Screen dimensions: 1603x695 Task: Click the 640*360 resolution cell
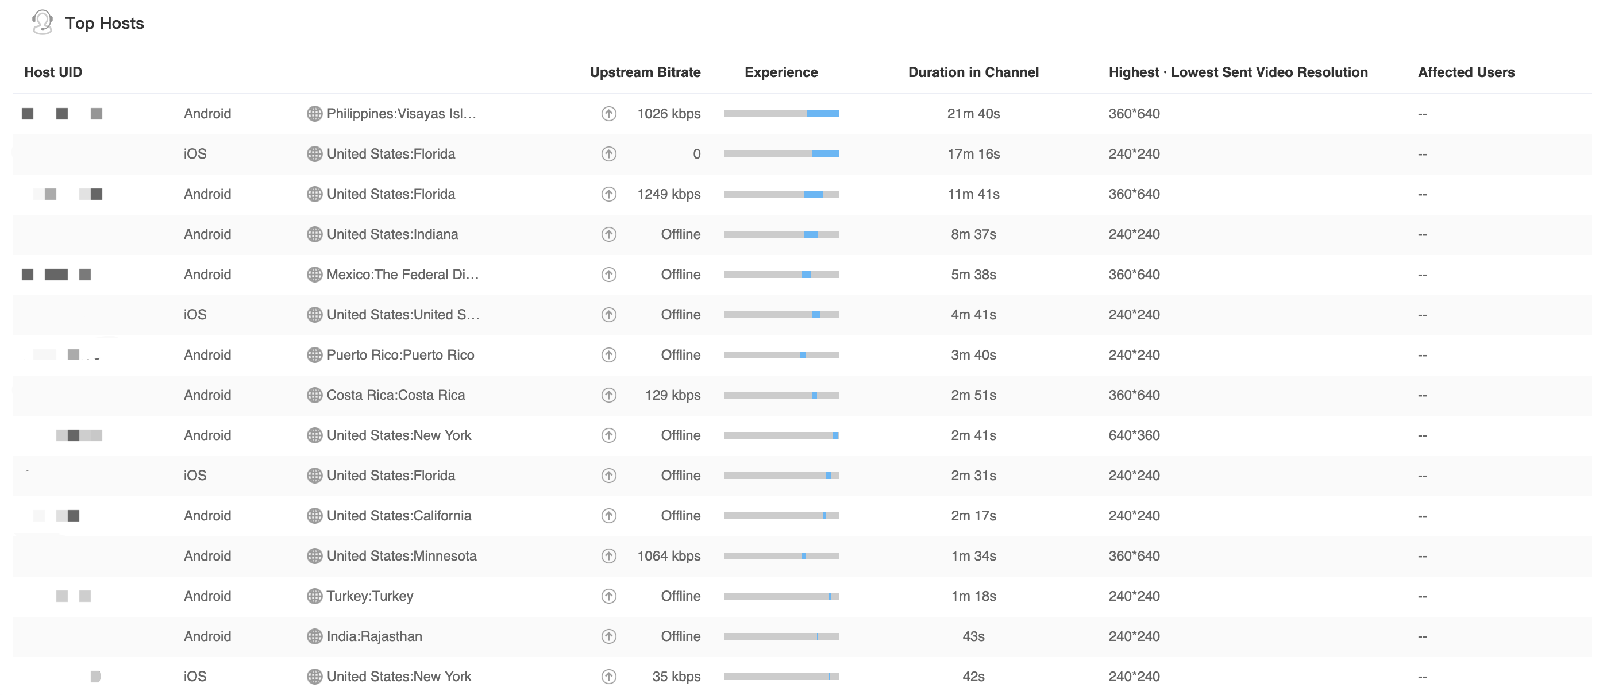(1133, 435)
